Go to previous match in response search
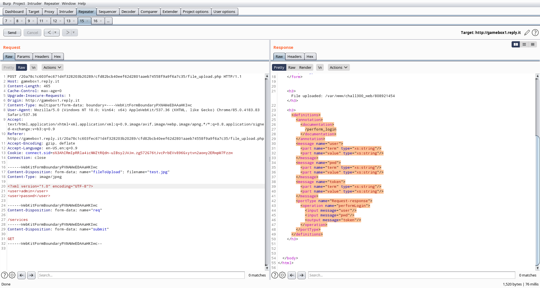The height and width of the screenshot is (288, 540). click(292, 275)
